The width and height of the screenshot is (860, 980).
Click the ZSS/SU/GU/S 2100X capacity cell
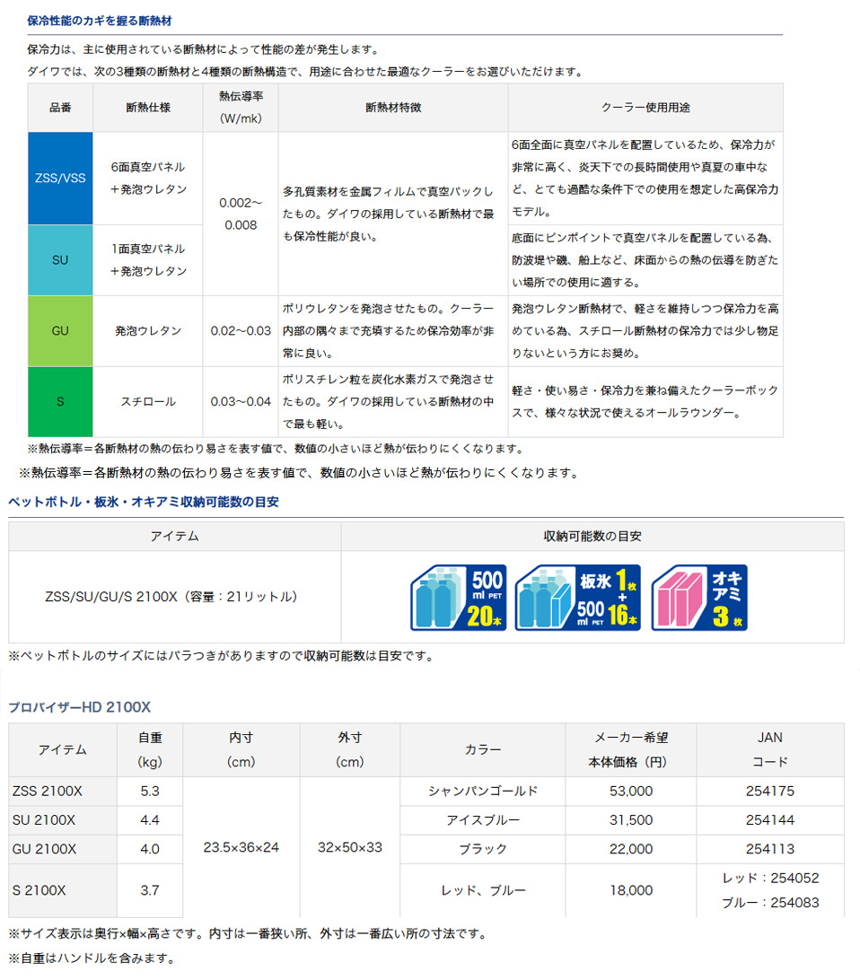click(x=174, y=597)
